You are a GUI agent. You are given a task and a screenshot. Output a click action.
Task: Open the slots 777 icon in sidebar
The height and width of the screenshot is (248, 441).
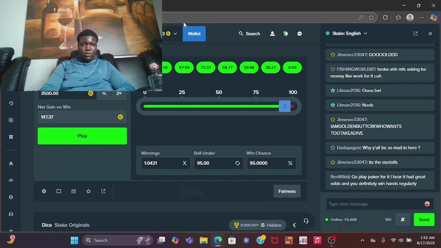(x=11, y=180)
